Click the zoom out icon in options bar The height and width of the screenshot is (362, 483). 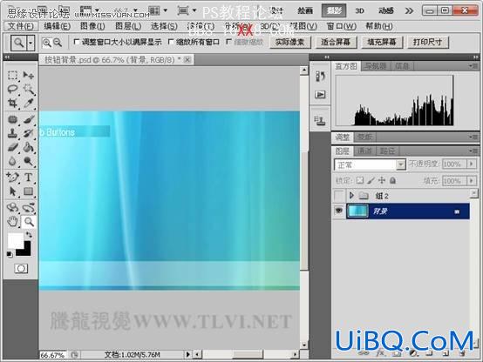point(58,43)
